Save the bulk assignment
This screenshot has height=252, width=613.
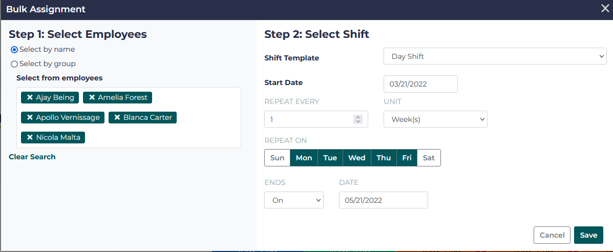588,235
